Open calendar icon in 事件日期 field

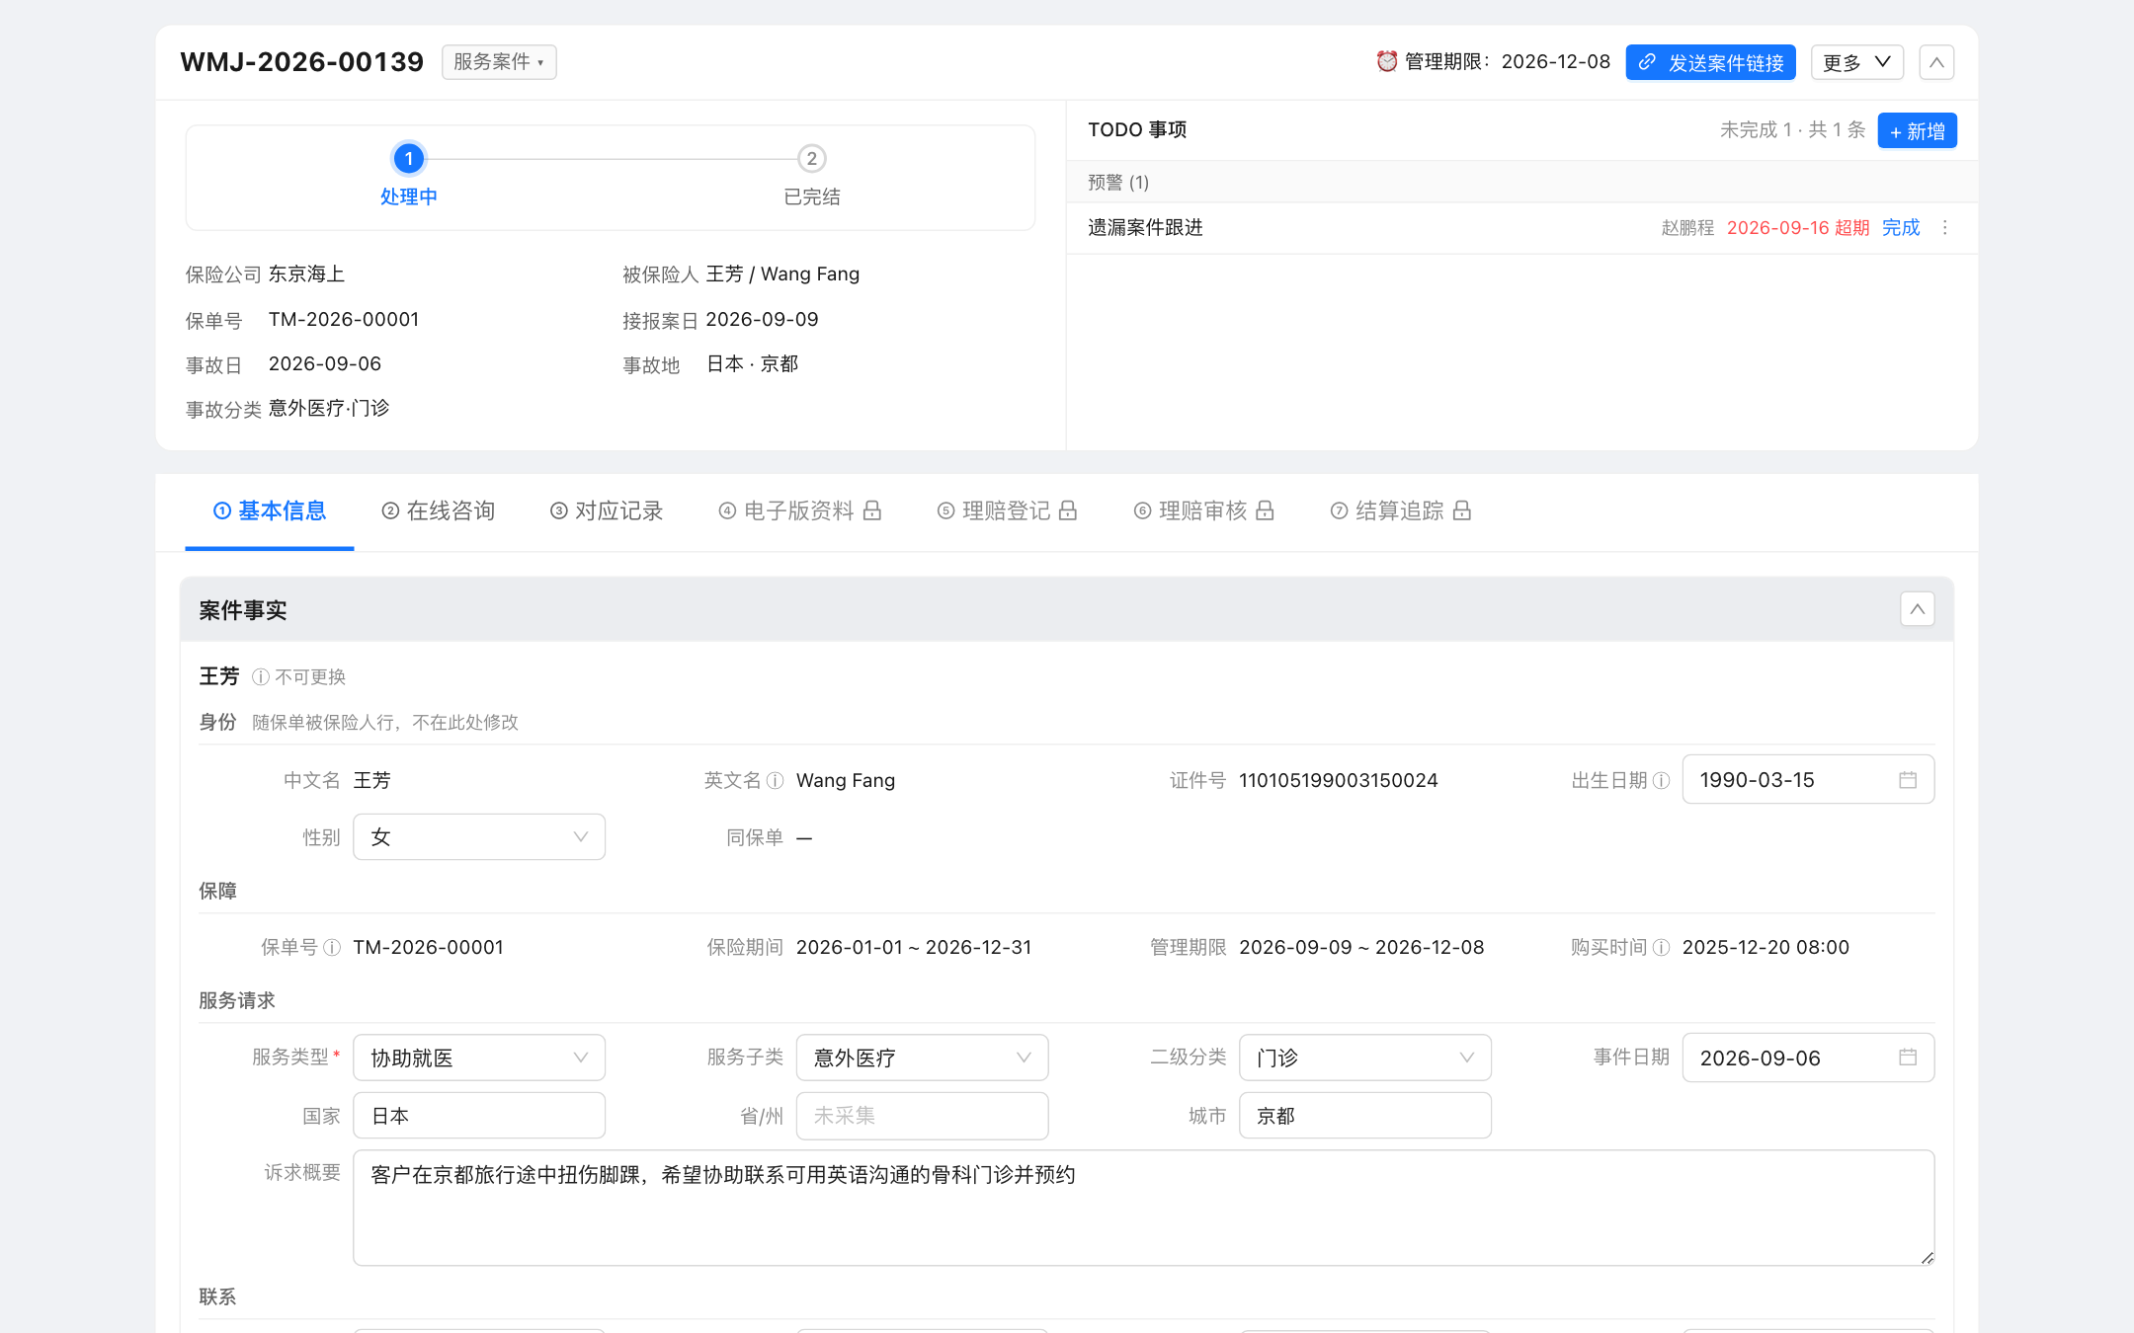[1907, 1058]
